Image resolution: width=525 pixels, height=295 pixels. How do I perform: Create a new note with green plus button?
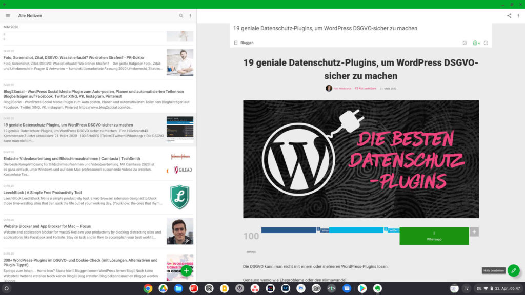tap(187, 270)
